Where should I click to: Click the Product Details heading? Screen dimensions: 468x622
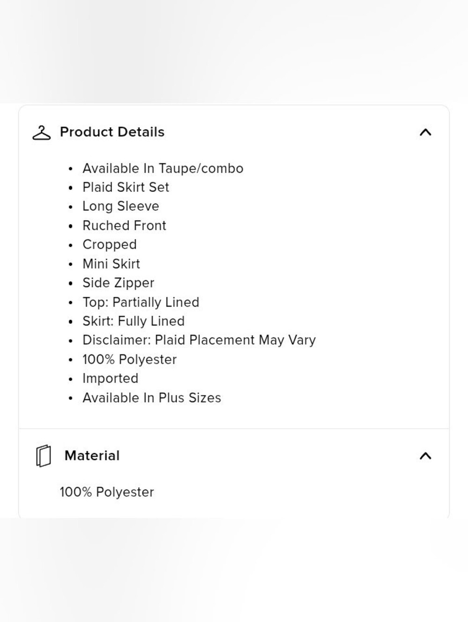point(112,132)
